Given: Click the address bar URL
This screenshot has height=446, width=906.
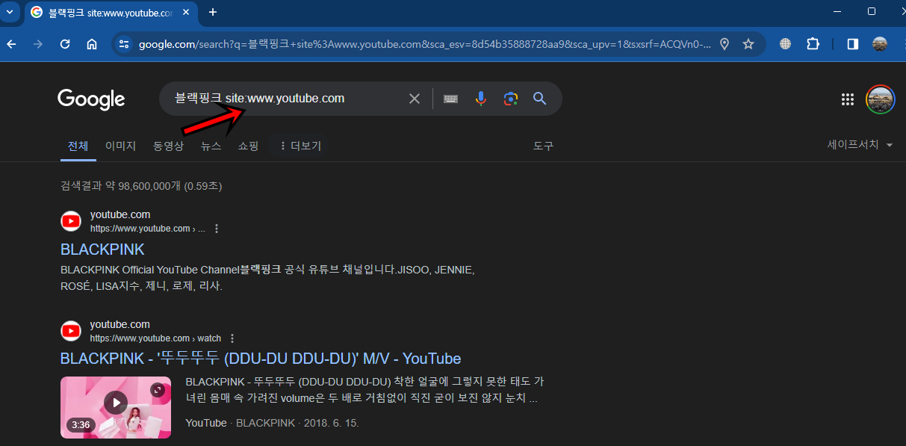Looking at the screenshot, I should click(x=424, y=44).
